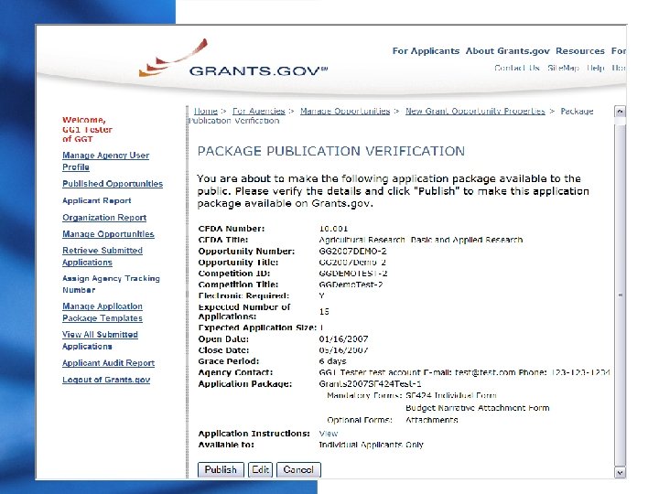Click the Edit button
659x494 pixels.
[x=261, y=469]
